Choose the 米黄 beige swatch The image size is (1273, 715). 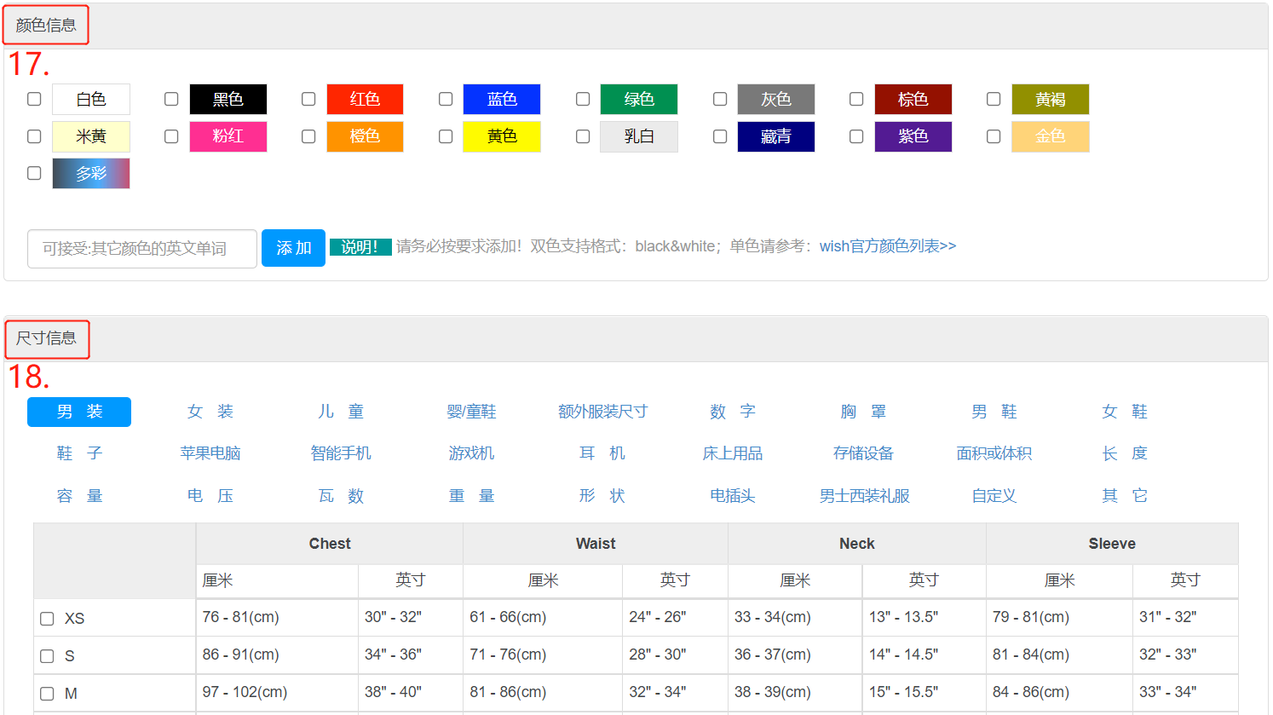coord(91,136)
